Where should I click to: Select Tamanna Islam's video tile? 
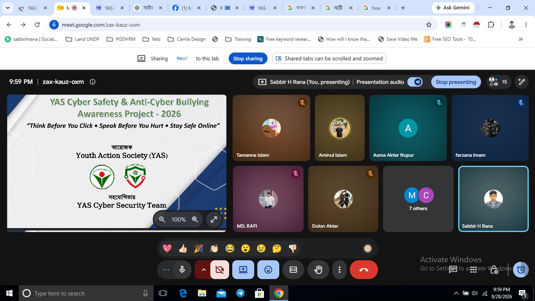click(x=271, y=128)
